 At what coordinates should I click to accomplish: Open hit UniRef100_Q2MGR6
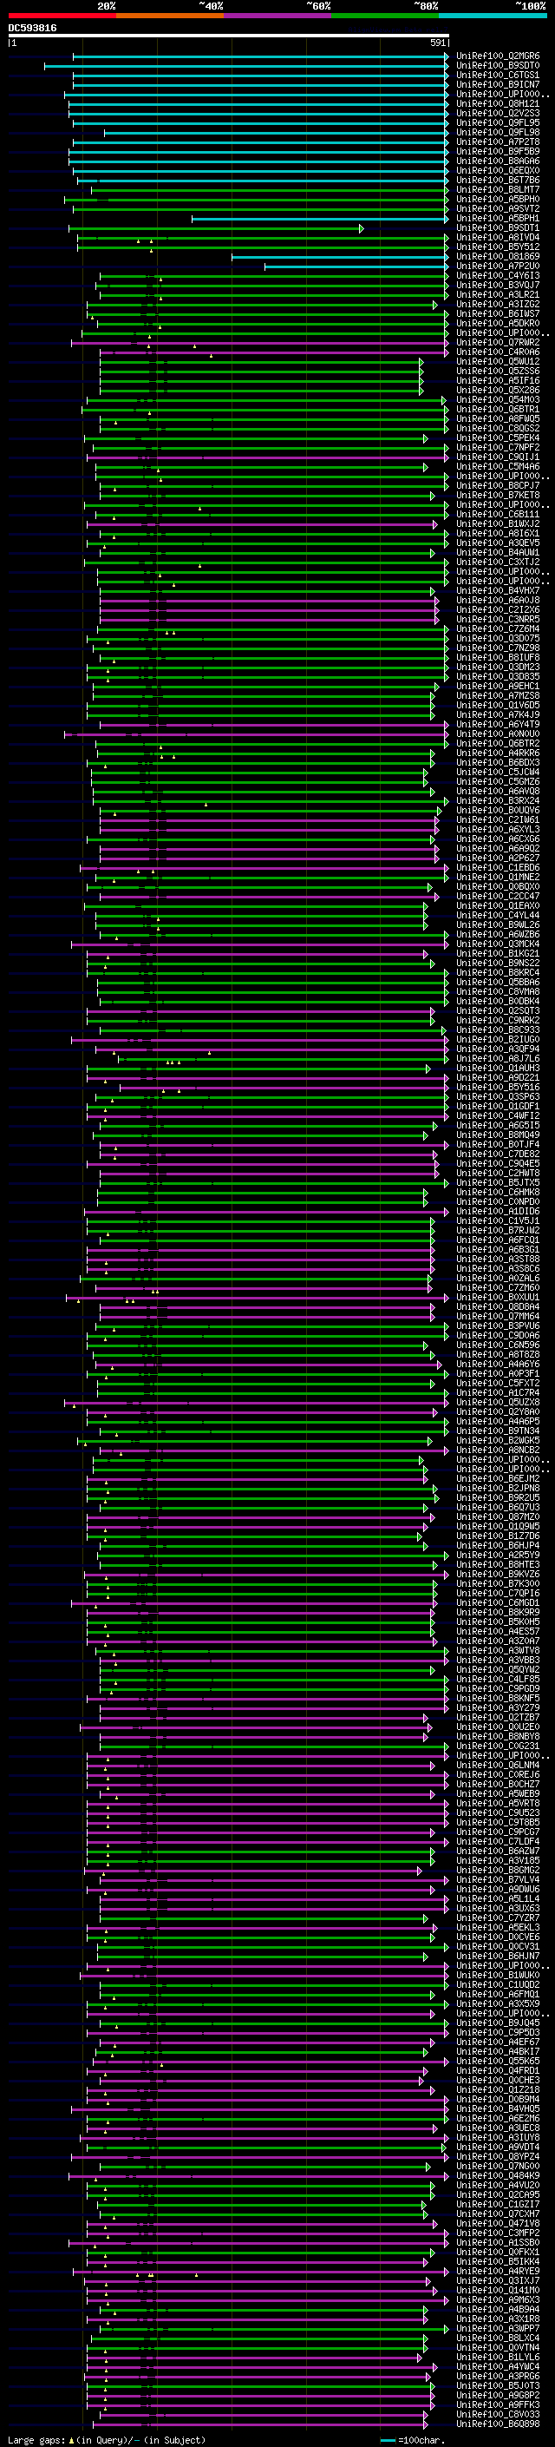498,56
